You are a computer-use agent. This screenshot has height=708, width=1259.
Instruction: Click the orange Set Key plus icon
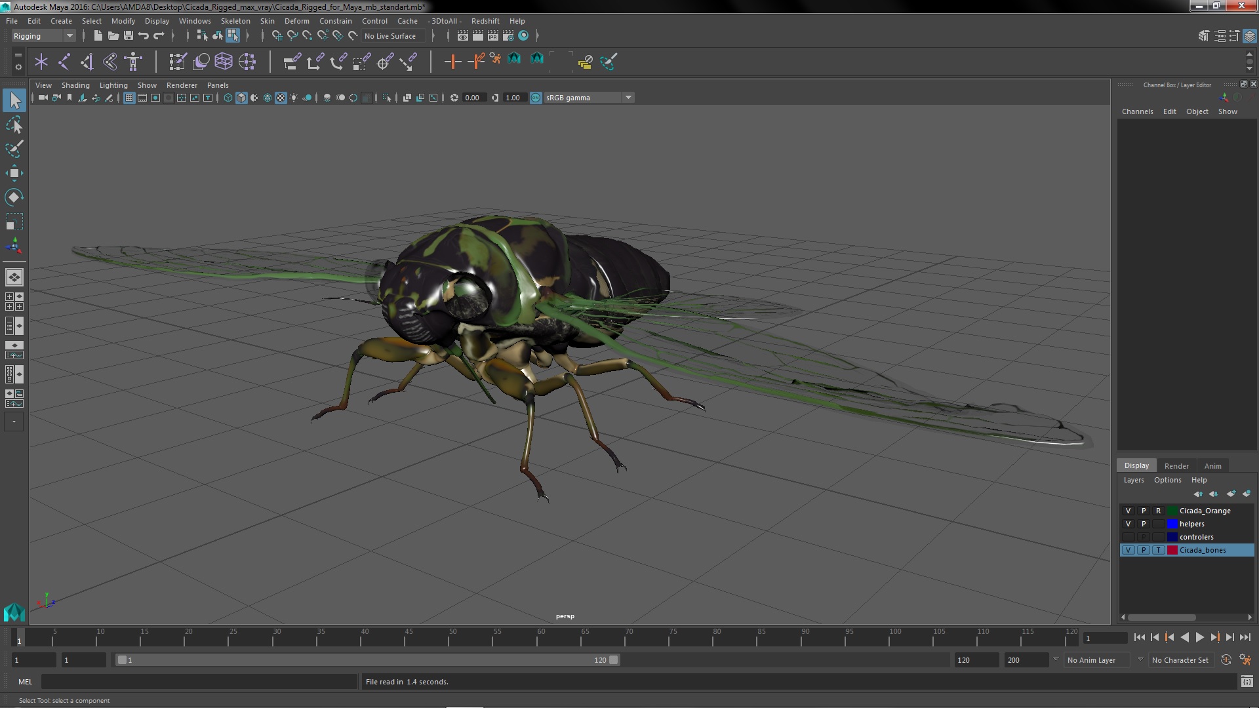pos(452,62)
